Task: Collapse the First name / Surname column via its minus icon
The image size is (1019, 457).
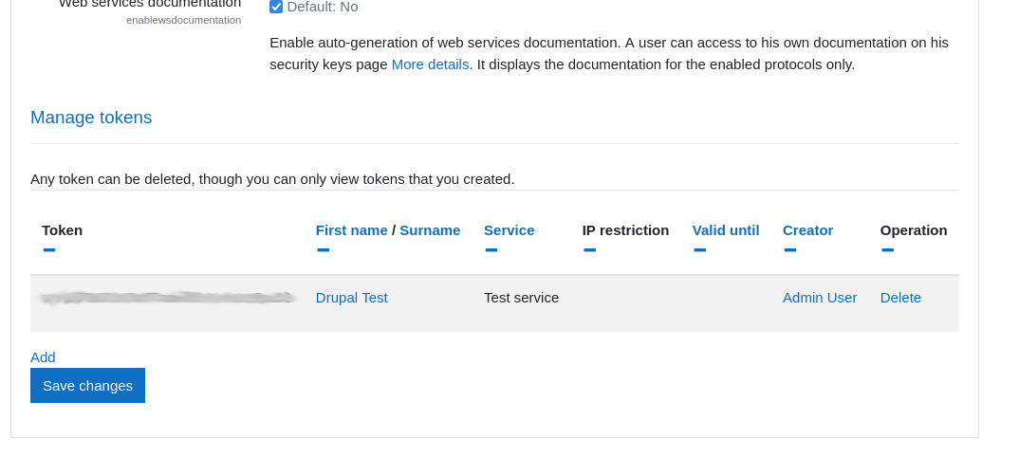Action: 323,250
